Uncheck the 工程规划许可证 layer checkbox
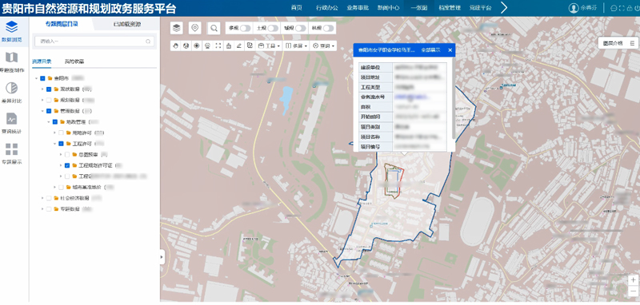Viewport: 640px width, 305px height. [x=67, y=165]
